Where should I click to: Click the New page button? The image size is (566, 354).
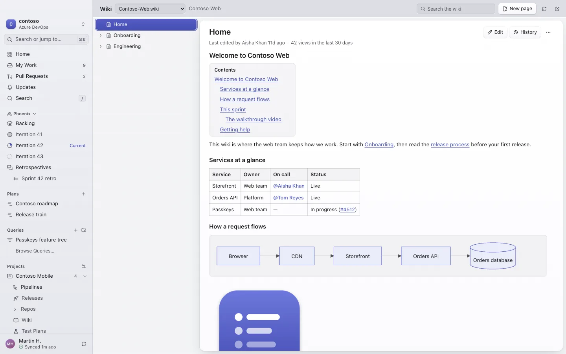[517, 9]
